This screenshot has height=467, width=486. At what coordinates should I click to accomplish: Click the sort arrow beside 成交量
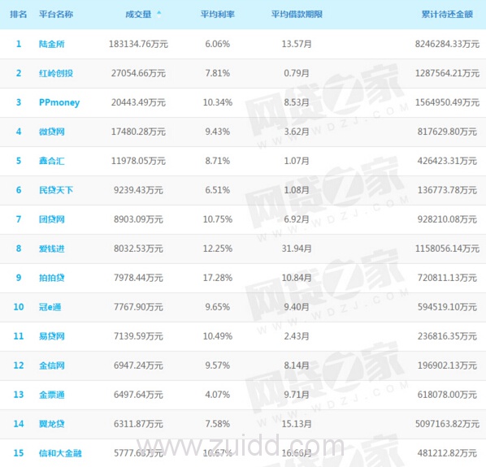pyautogui.click(x=159, y=15)
